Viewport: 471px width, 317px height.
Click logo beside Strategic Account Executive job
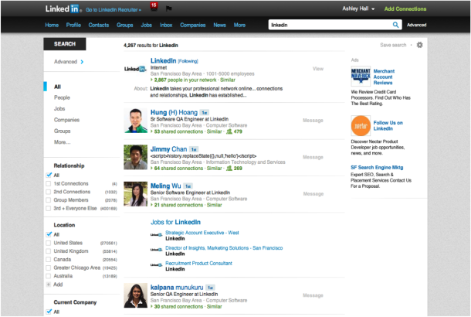(x=156, y=234)
